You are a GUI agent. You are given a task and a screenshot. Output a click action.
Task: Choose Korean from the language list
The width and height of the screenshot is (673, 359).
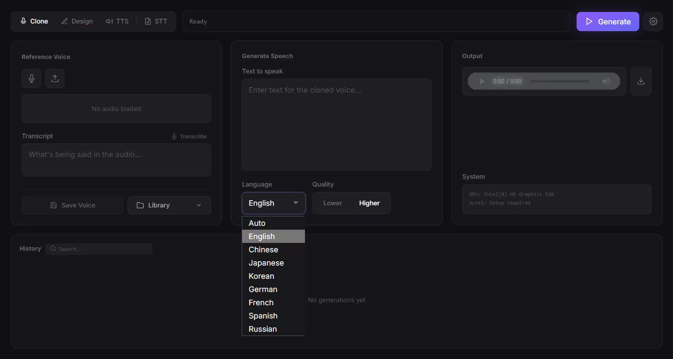tap(273, 276)
